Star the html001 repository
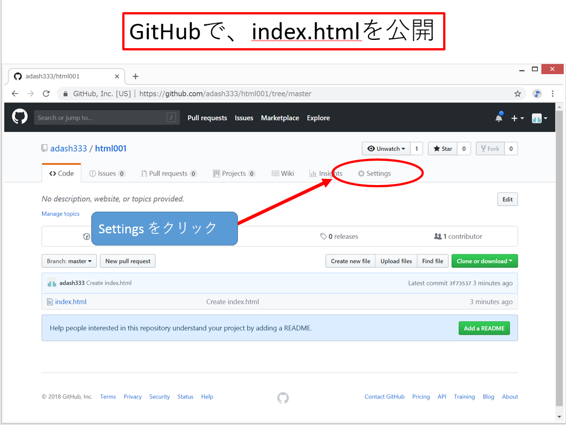Screen dimensions: 566x425 (x=443, y=149)
